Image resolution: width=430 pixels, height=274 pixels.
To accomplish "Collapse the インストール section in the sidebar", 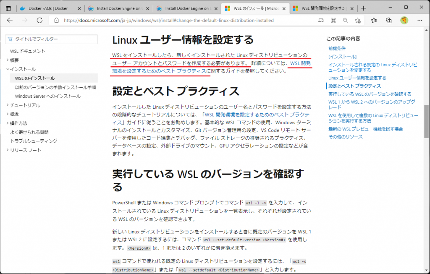I will pyautogui.click(x=8, y=69).
